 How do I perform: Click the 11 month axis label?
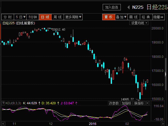[x=14, y=124]
